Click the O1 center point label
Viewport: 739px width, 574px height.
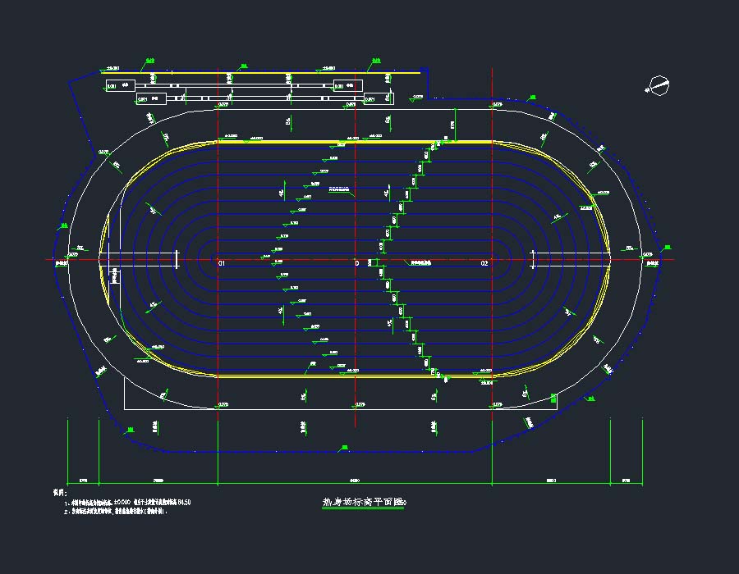222,263
